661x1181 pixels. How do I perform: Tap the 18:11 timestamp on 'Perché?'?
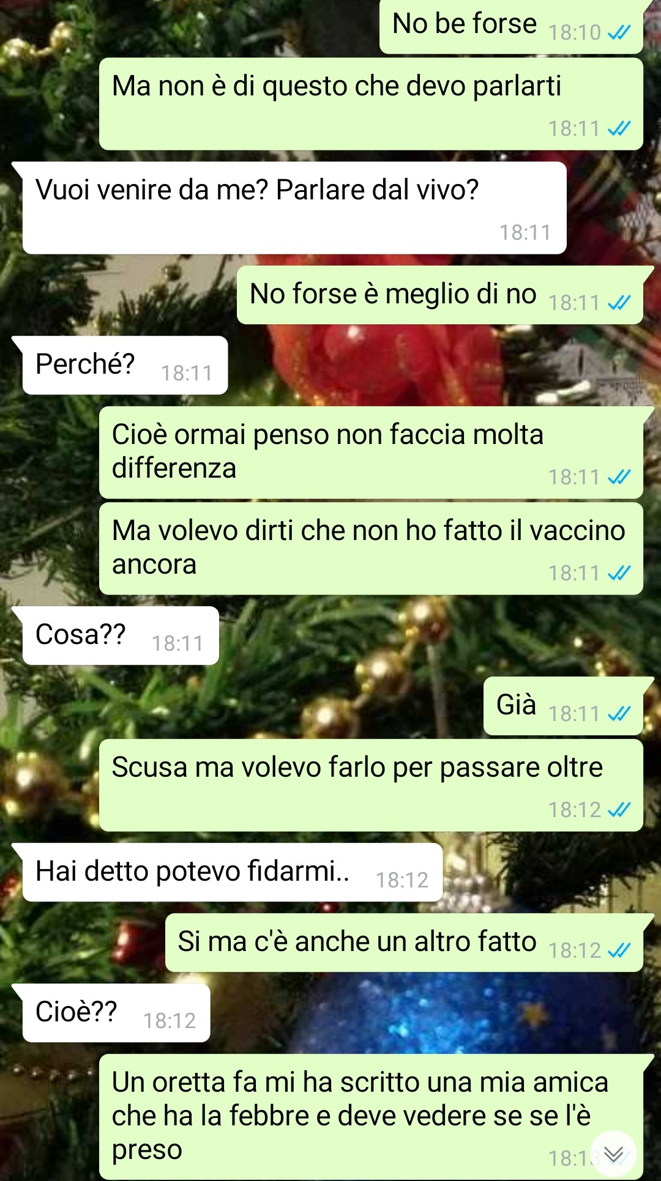(187, 373)
